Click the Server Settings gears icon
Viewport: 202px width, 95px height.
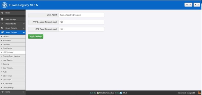[x=2, y=32]
